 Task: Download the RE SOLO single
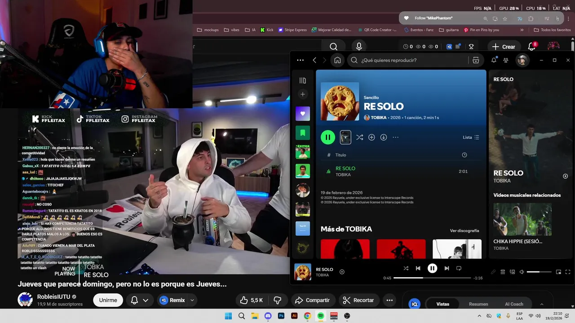384,137
